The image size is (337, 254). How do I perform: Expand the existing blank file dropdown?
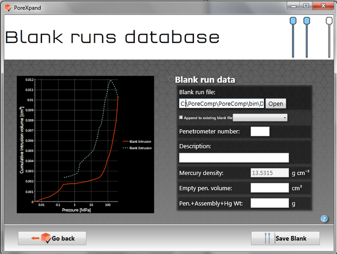[x=260, y=118]
